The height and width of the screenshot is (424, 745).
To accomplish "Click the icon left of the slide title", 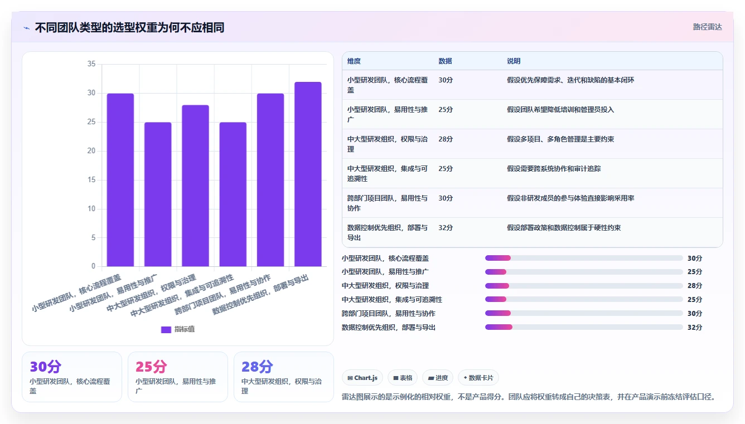I will point(27,28).
